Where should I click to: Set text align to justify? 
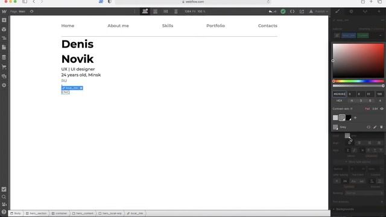[x=379, y=143]
